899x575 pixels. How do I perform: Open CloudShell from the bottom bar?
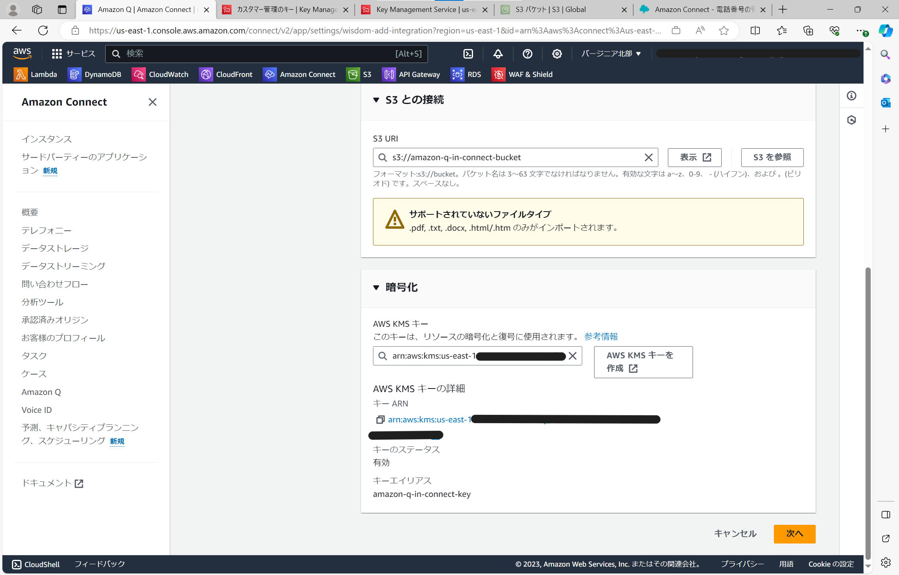pos(35,564)
